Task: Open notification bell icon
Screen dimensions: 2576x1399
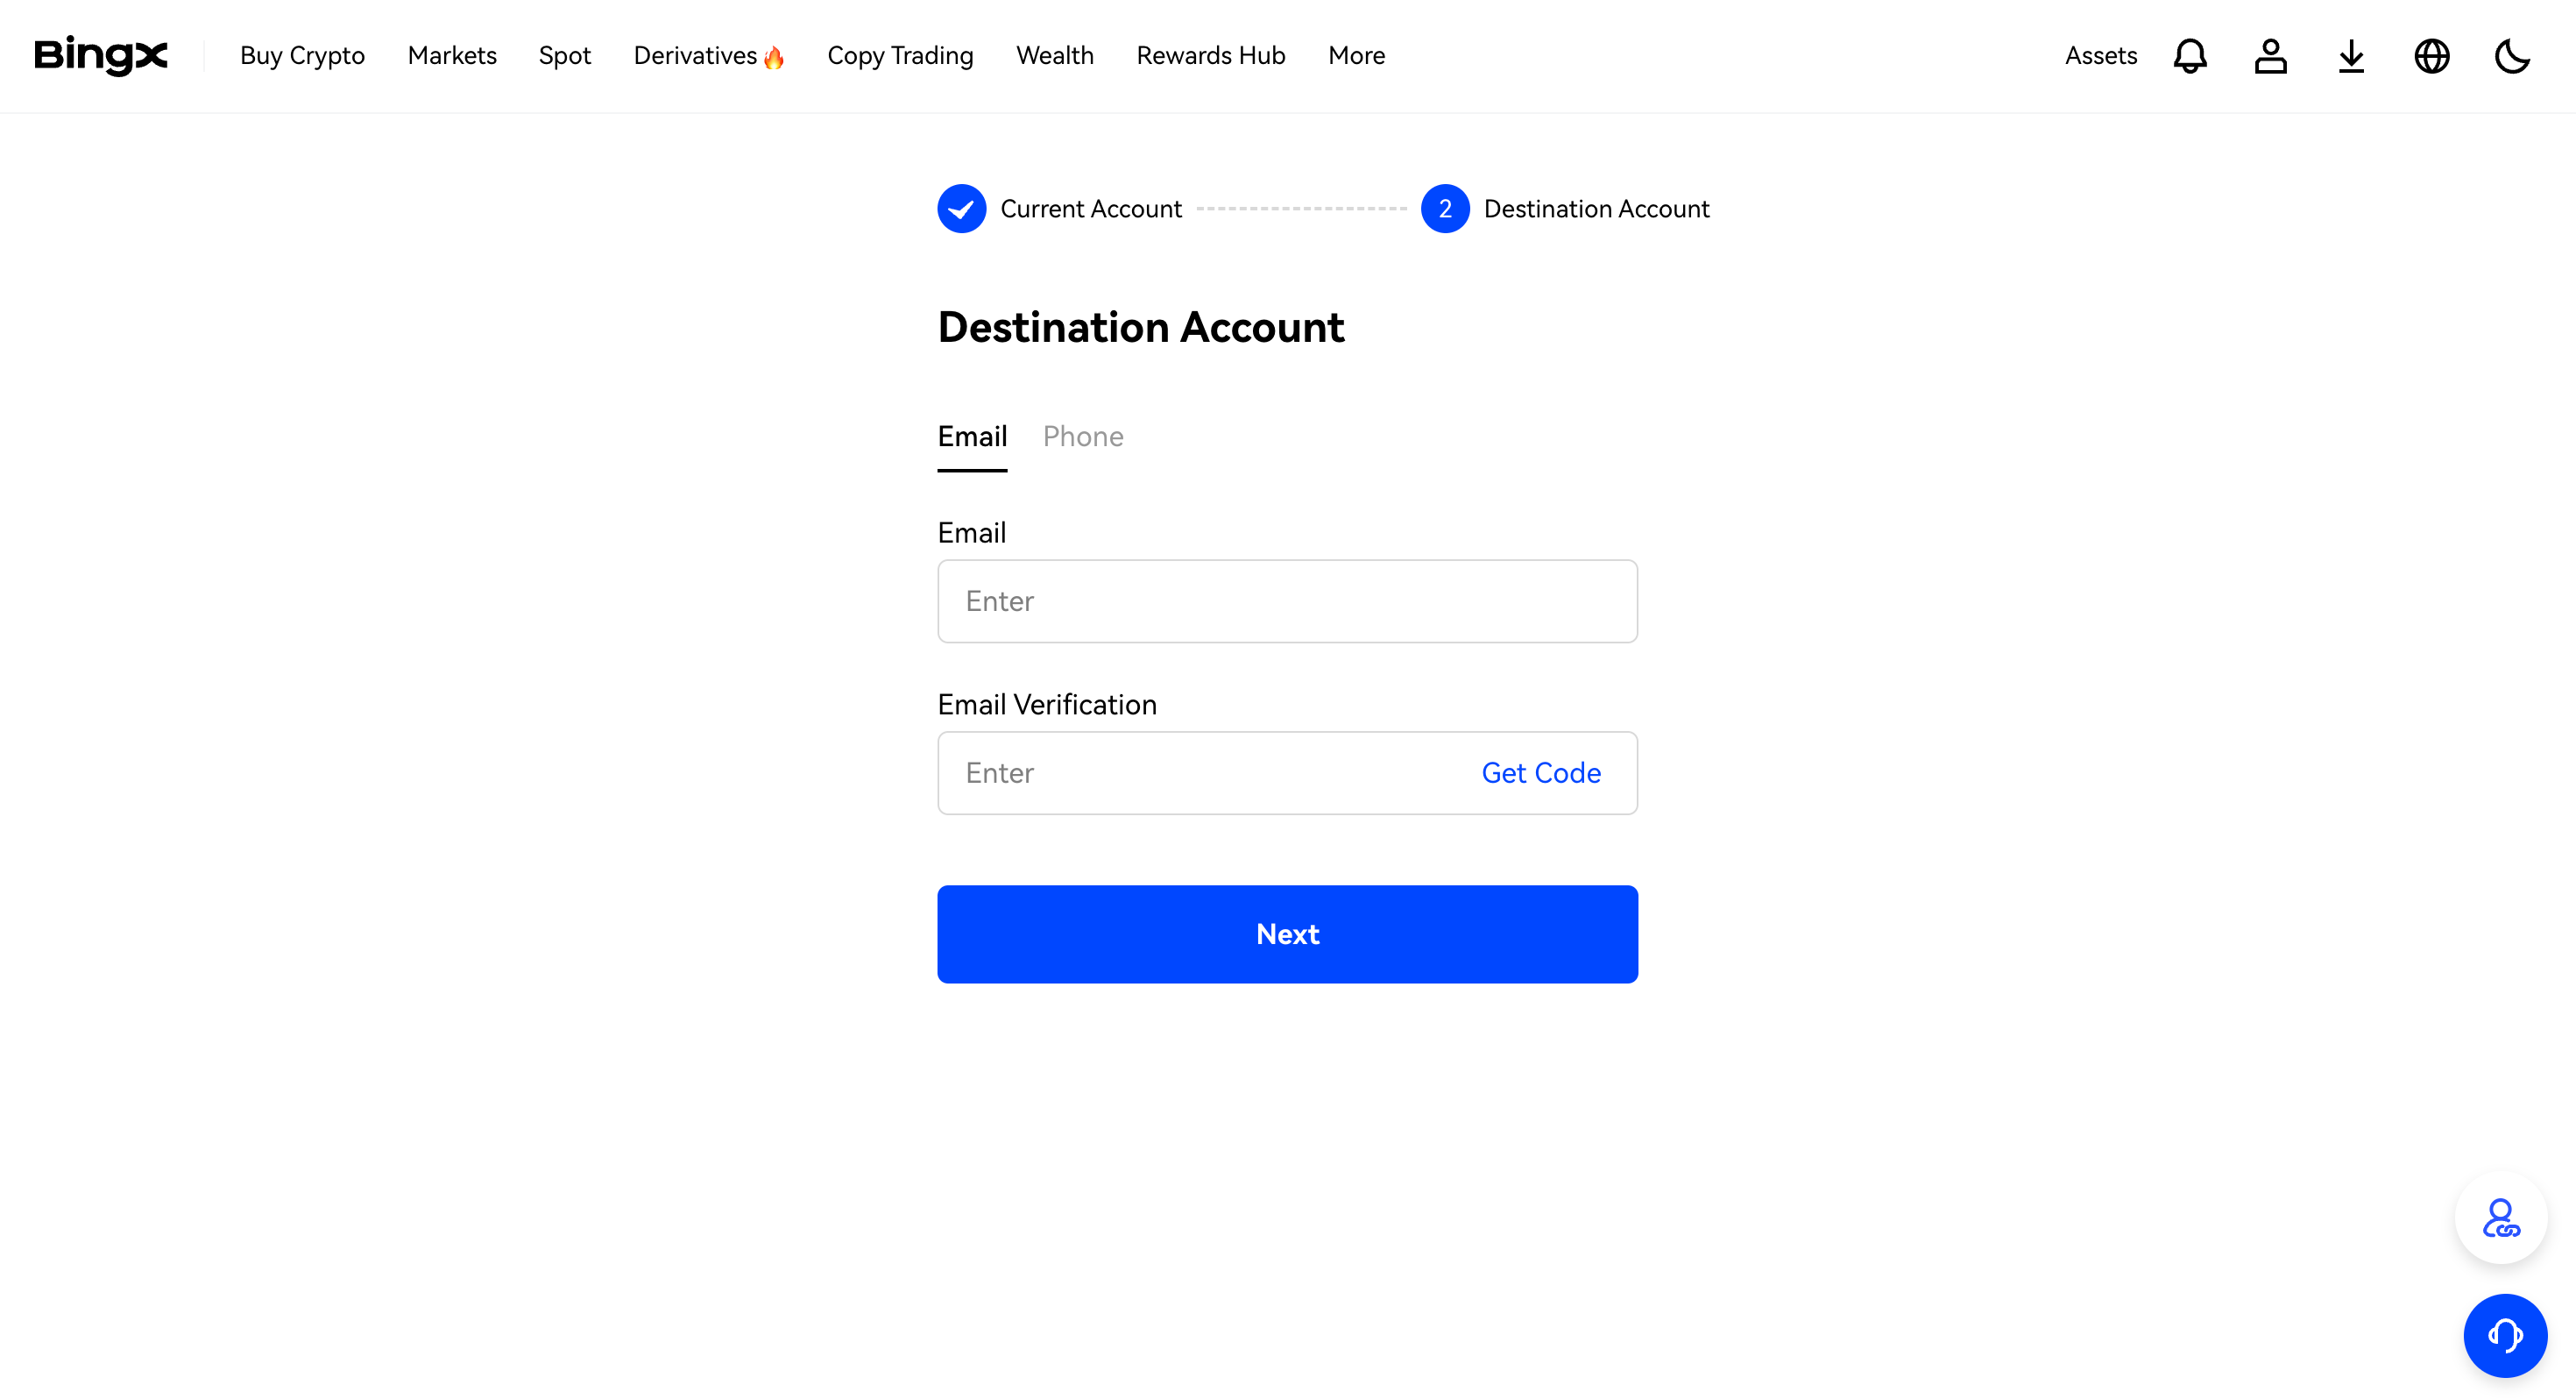Action: tap(2189, 55)
